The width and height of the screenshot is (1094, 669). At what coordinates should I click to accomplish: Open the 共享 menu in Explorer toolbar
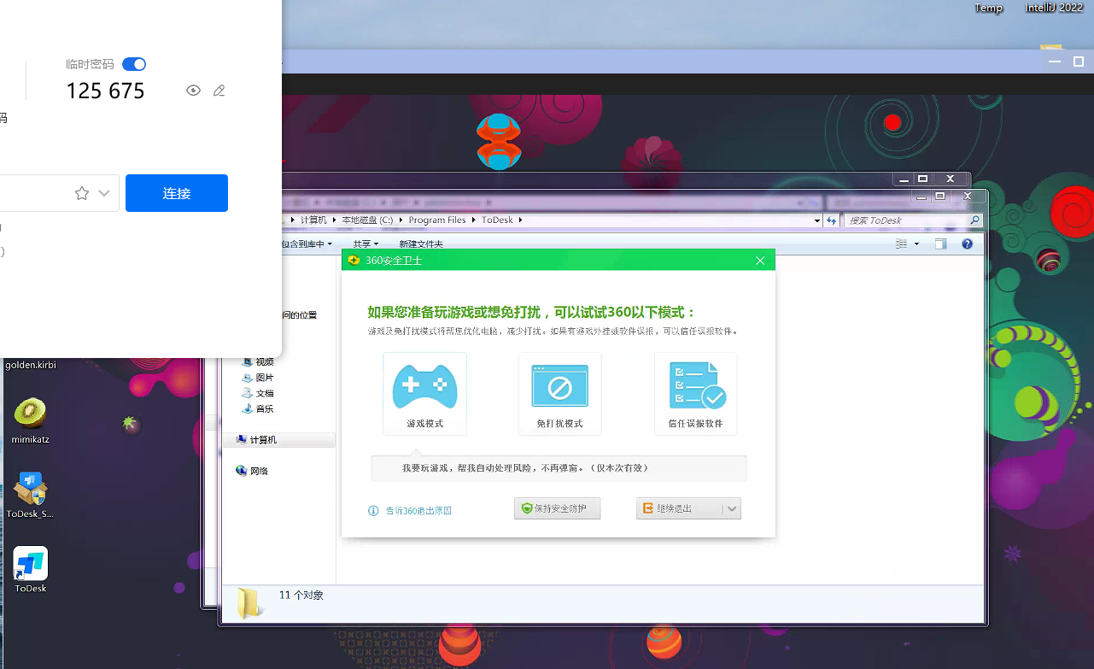pos(365,244)
